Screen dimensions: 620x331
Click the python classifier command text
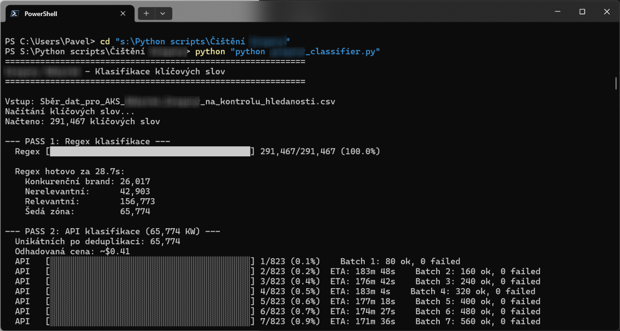(287, 51)
